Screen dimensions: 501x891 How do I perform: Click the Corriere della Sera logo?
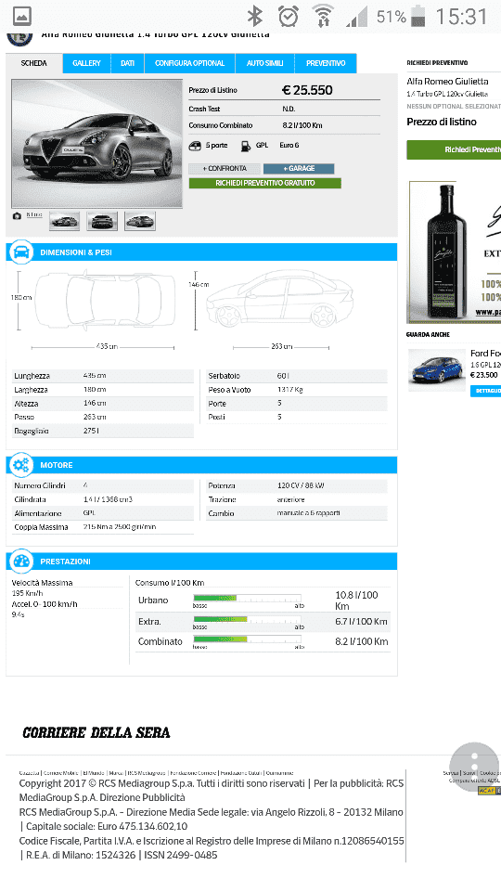point(96,732)
